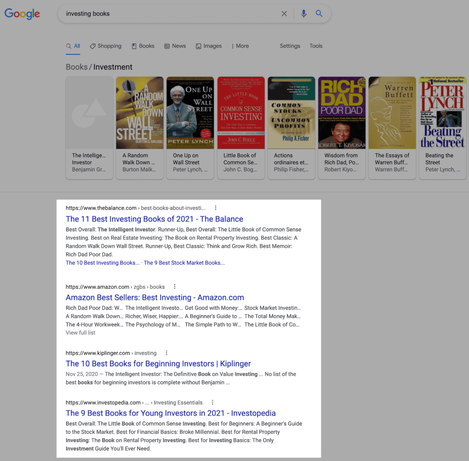Open the Images tab
The width and height of the screenshot is (469, 461).
tap(209, 46)
